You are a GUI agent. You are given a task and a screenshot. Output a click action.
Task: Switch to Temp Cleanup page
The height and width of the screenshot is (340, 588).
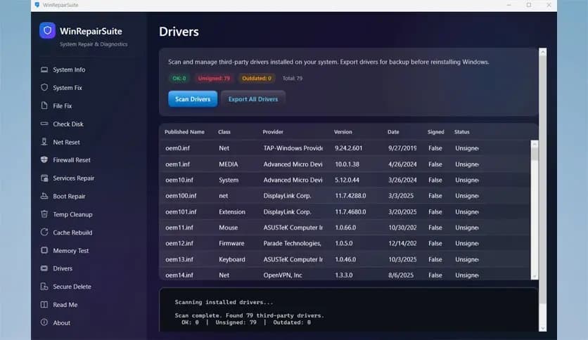coord(72,214)
